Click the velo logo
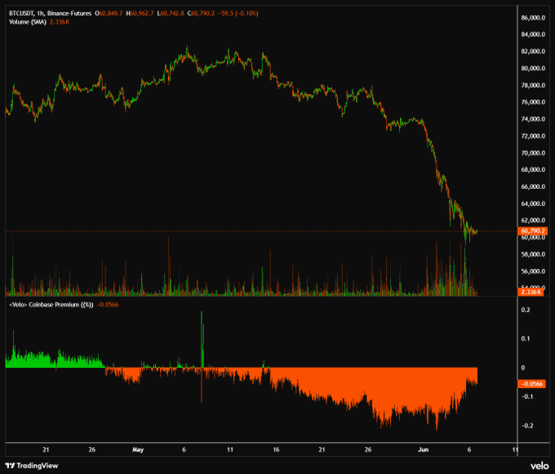555x474 pixels. click(539, 466)
